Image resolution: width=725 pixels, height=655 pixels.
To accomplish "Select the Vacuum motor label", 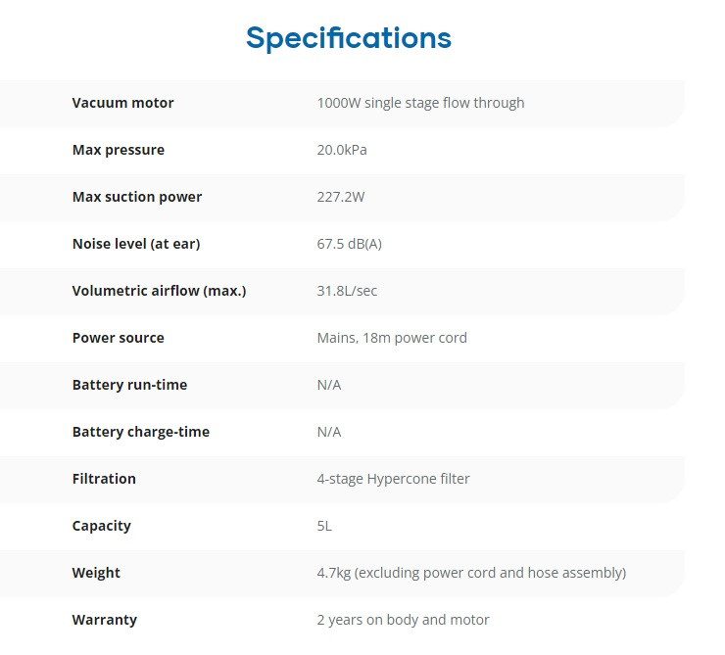I will [x=123, y=103].
